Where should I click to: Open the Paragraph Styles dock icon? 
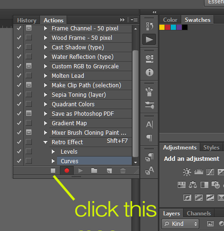(149, 157)
